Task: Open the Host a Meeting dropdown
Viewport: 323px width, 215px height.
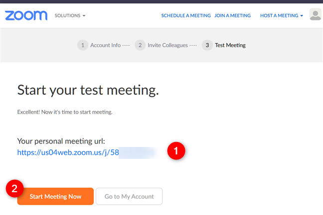Action: click(x=282, y=15)
